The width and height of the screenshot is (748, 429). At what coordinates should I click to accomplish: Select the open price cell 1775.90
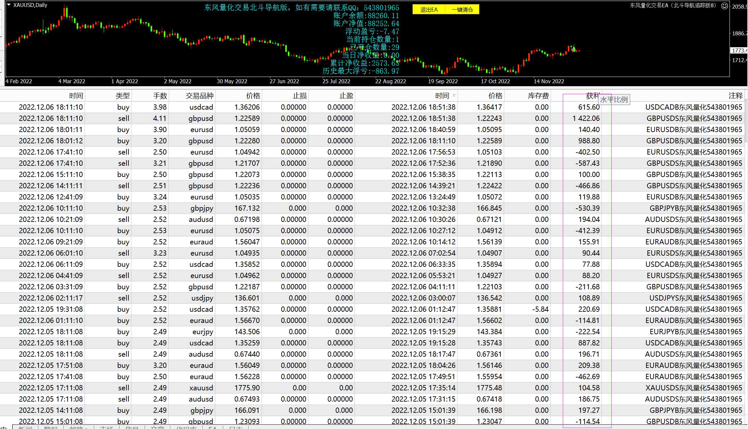tap(247, 388)
